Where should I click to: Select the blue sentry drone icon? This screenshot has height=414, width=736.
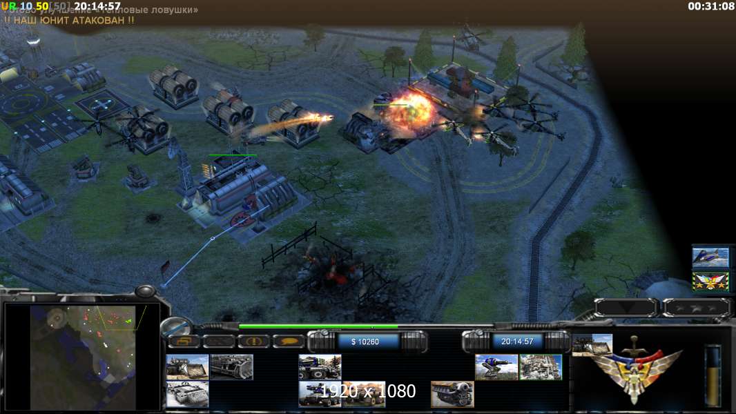[496, 366]
